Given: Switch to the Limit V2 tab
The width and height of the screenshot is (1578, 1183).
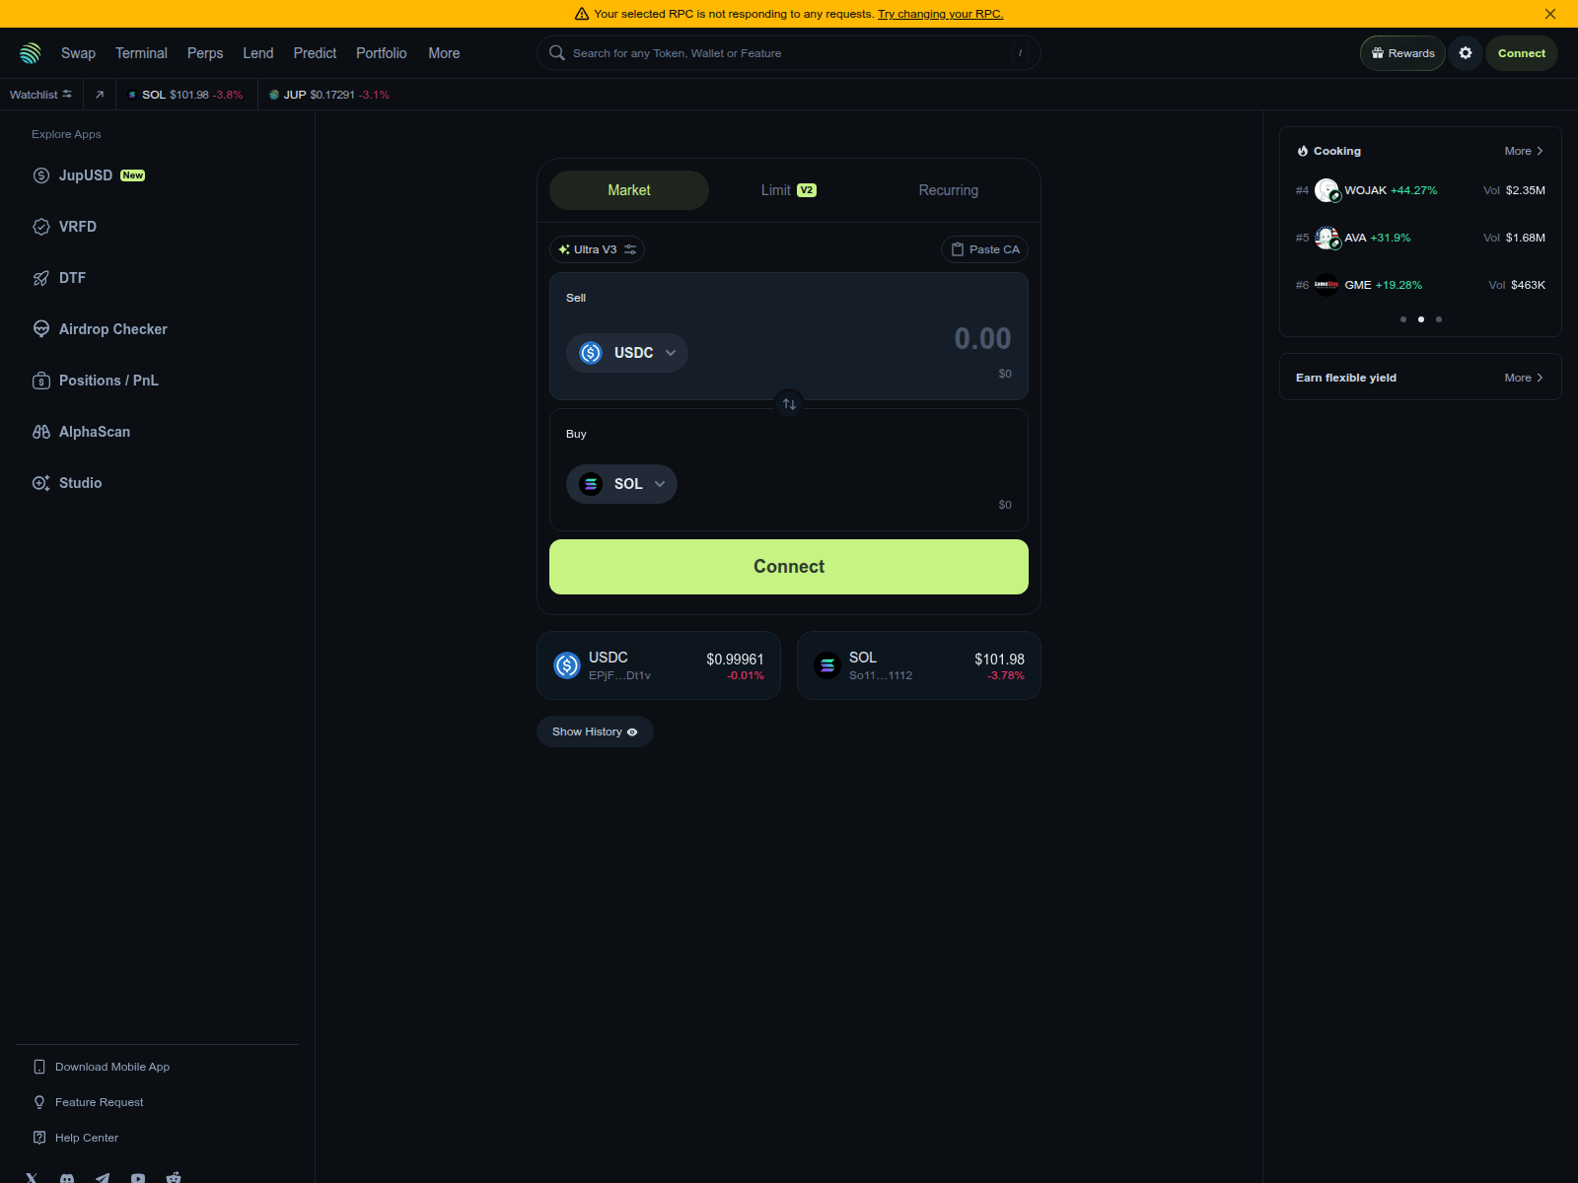Looking at the screenshot, I should tap(789, 190).
